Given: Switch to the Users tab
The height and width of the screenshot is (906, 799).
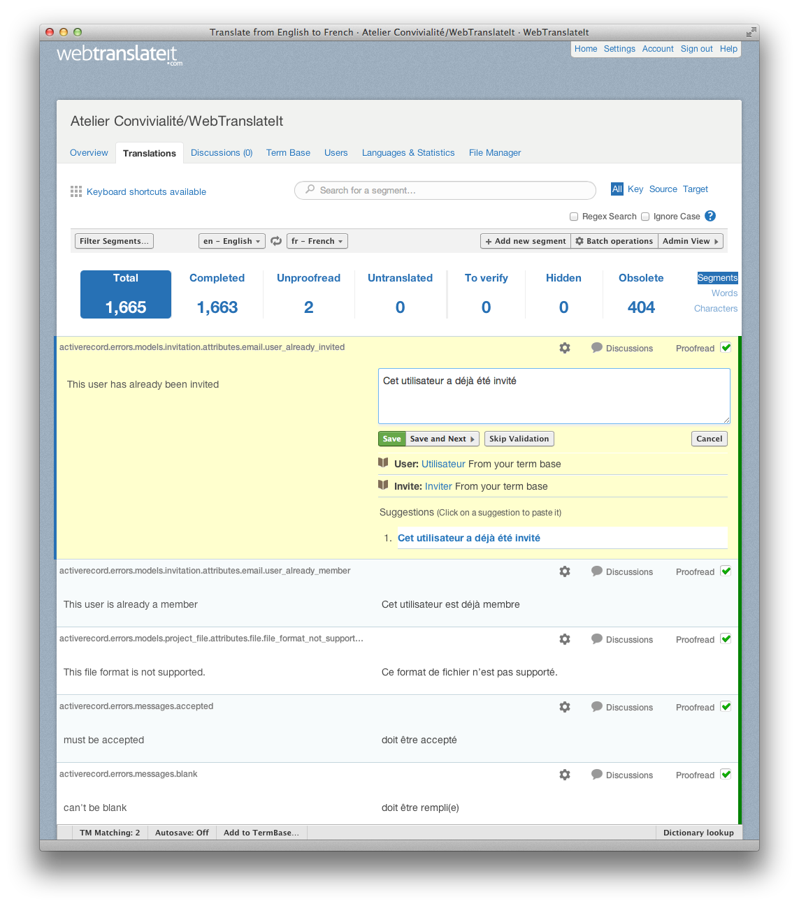Looking at the screenshot, I should (x=336, y=153).
